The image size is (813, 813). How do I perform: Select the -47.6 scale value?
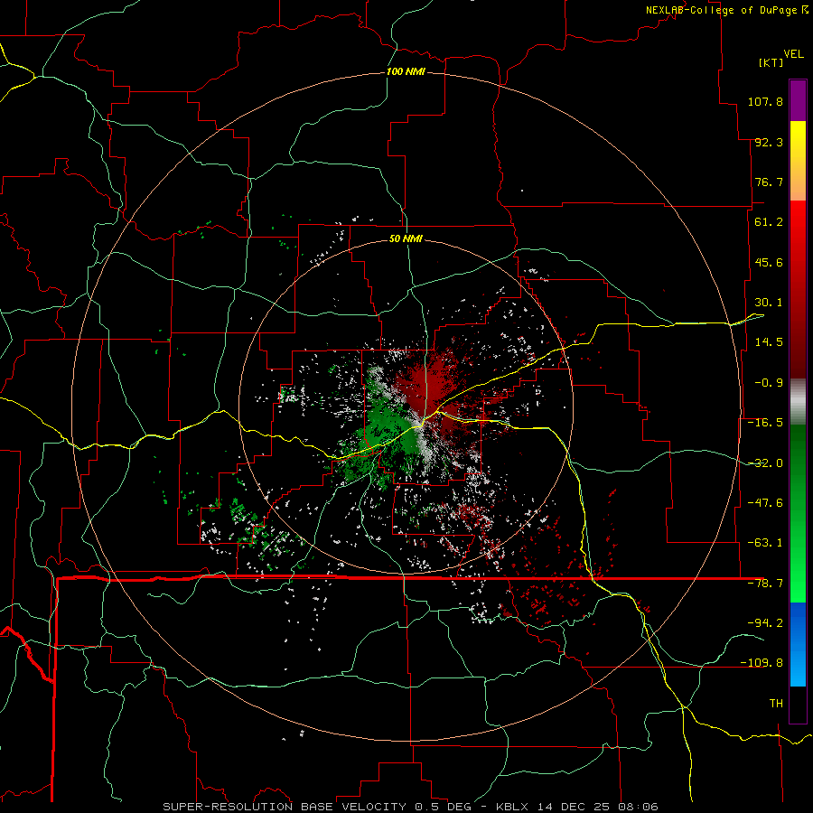coord(765,503)
